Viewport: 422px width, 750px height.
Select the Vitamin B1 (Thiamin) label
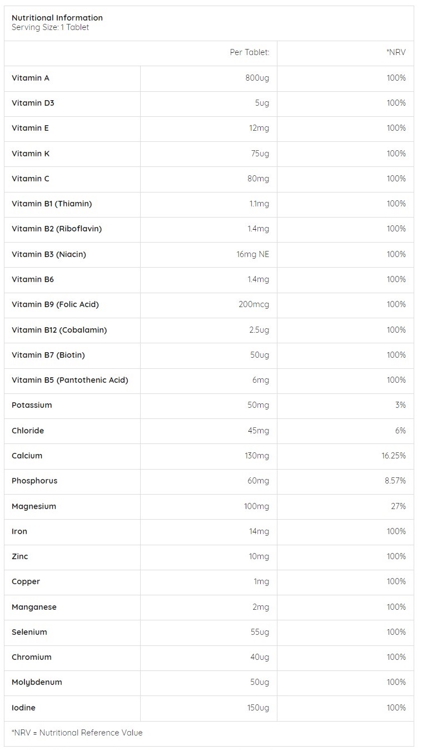tap(52, 204)
